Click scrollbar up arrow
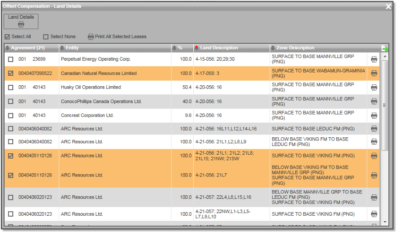Viewport: 398px width, 234px height. tap(385, 56)
